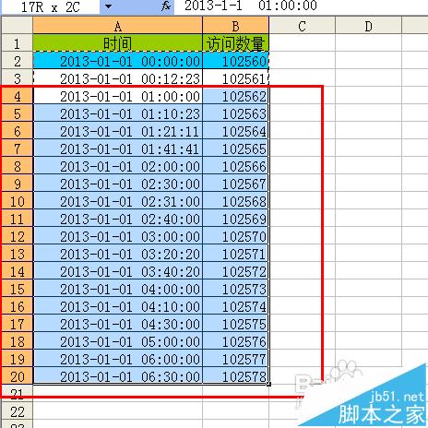Select column A header
The height and width of the screenshot is (428, 428).
118,26
